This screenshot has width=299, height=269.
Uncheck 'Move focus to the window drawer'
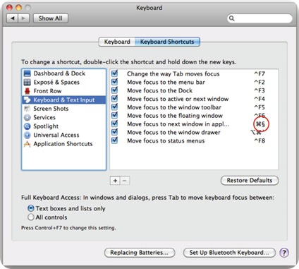[114, 132]
